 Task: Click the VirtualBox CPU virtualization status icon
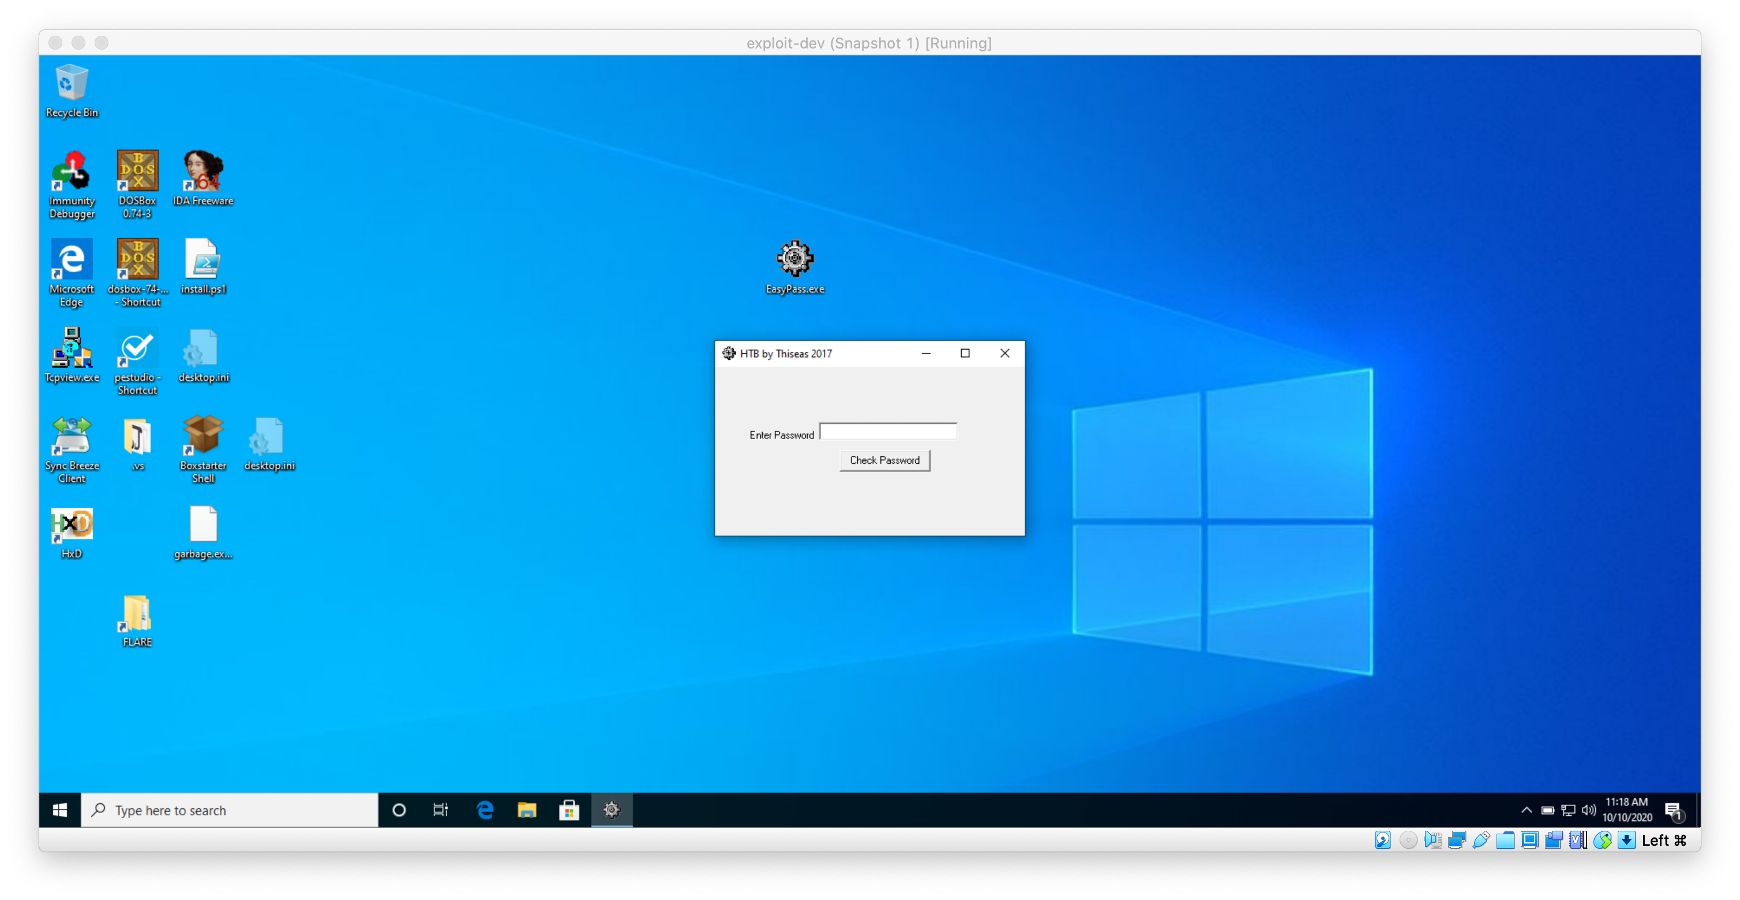[x=1578, y=840]
